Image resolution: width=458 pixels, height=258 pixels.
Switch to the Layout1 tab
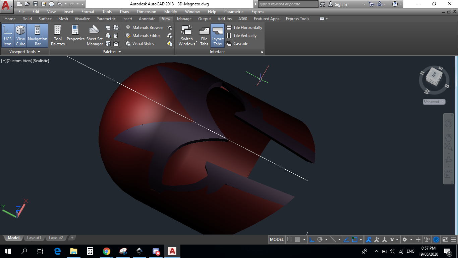tap(34, 238)
